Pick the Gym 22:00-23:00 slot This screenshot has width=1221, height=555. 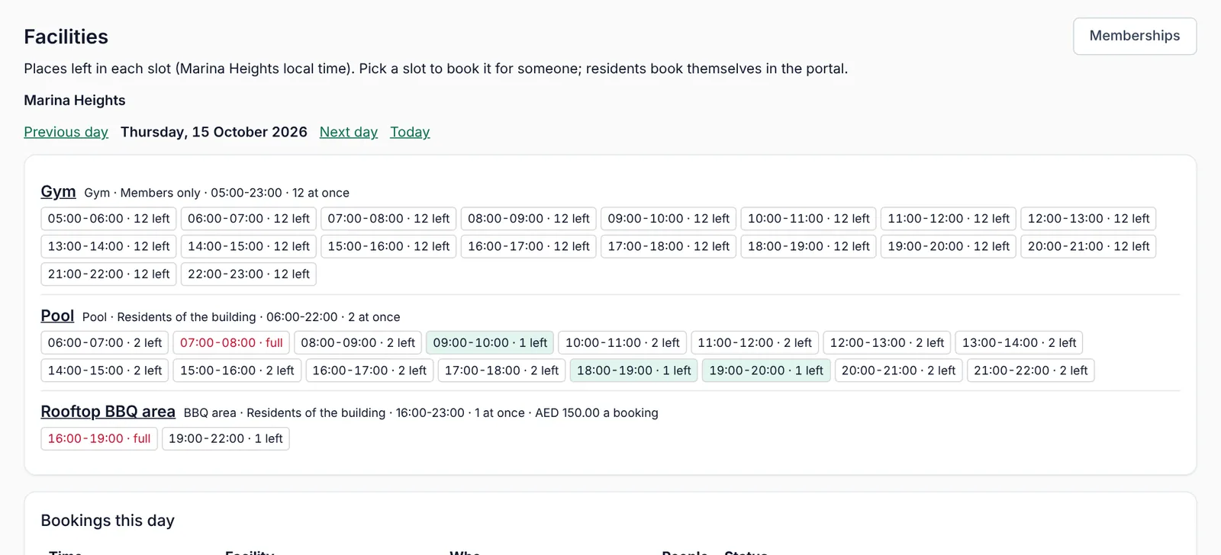(x=249, y=274)
